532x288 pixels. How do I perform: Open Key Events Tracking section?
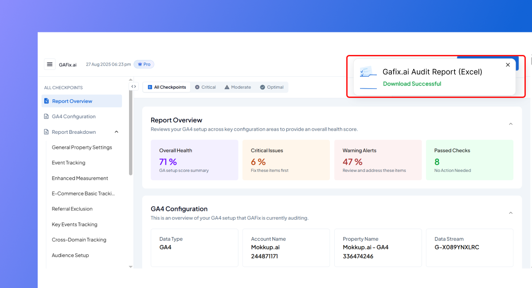click(74, 225)
